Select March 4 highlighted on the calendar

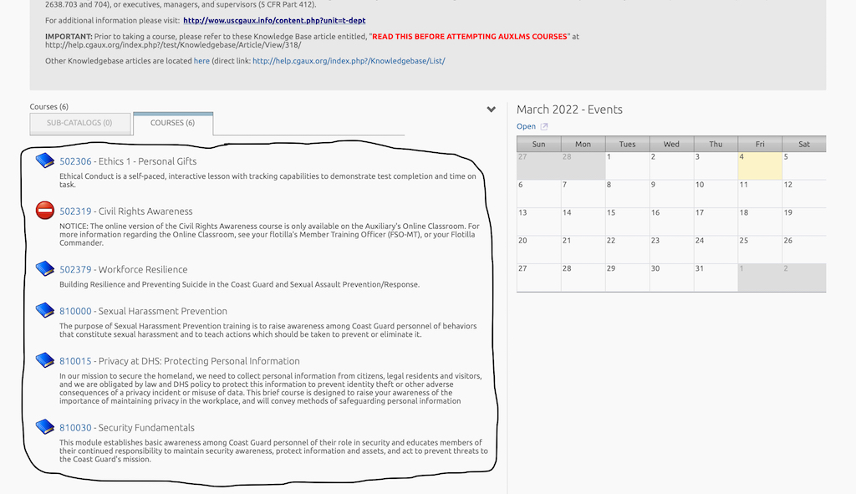point(759,166)
